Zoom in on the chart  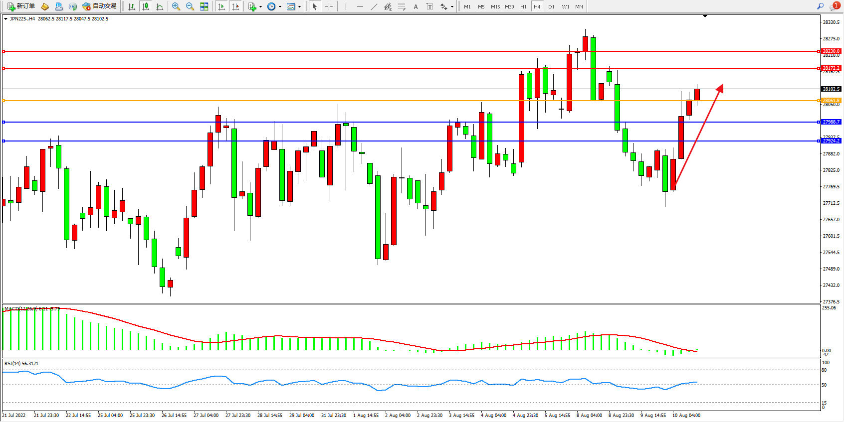point(176,6)
